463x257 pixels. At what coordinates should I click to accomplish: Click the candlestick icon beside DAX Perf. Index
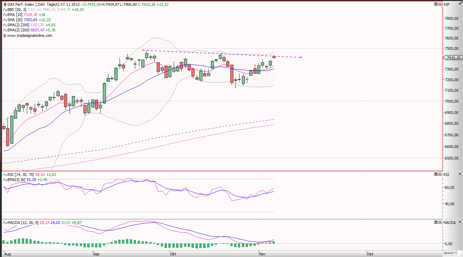(x=4, y=4)
